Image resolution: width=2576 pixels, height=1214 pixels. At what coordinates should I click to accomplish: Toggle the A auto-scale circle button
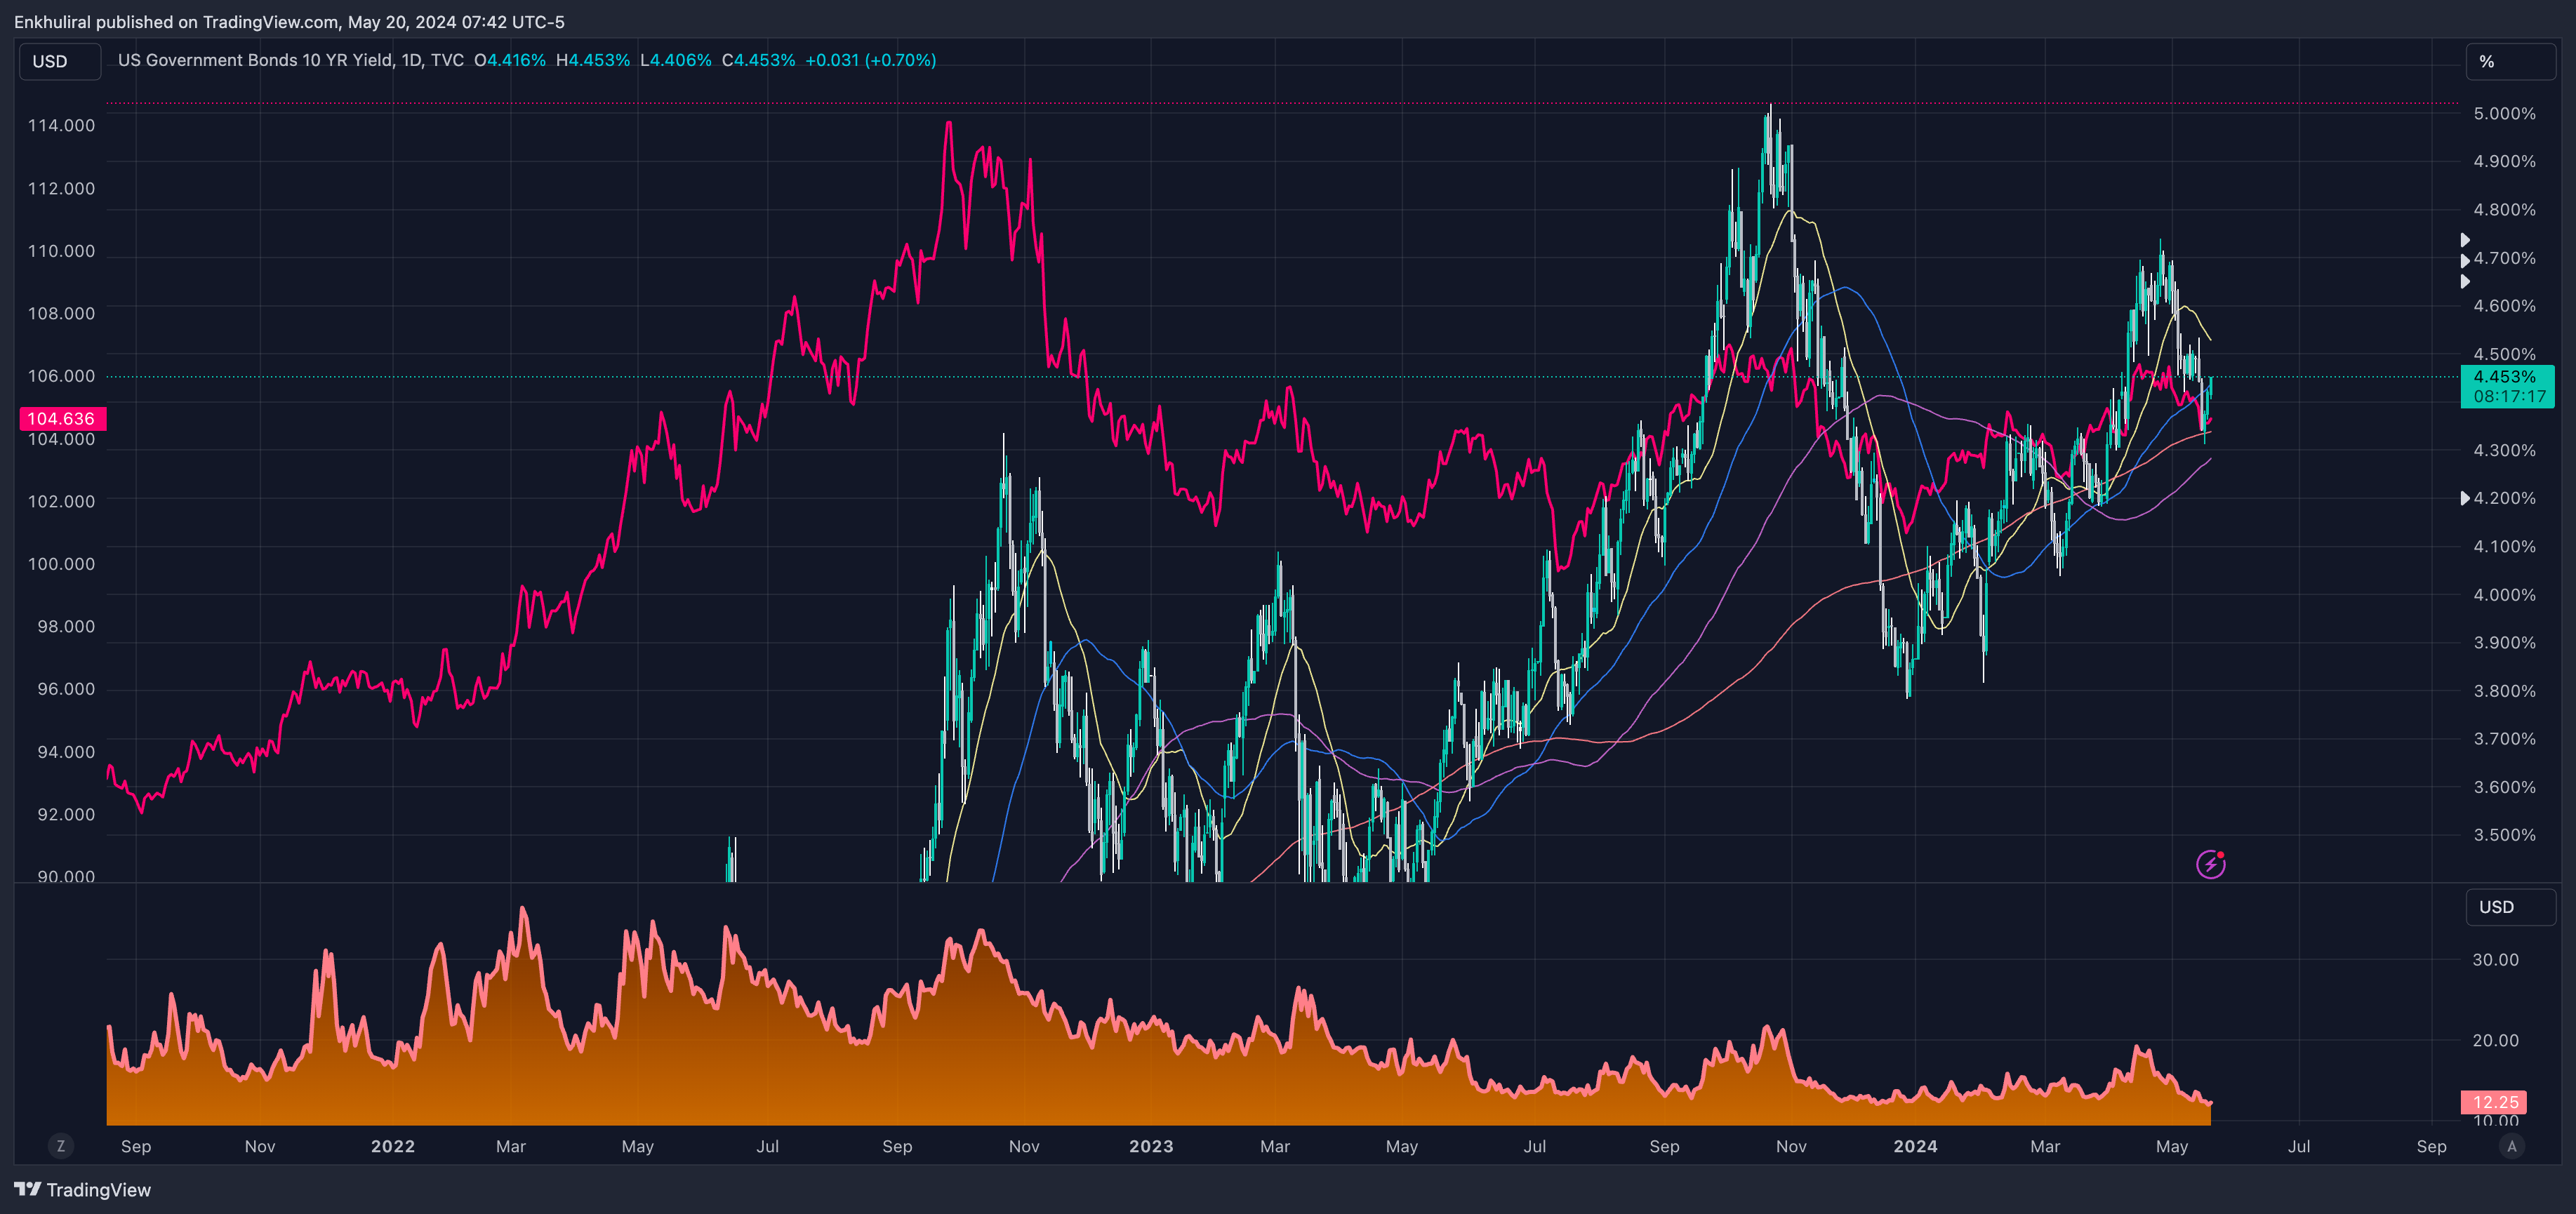[2511, 1146]
